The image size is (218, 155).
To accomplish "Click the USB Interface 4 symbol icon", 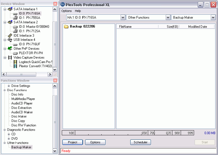I will coord(10,40).
